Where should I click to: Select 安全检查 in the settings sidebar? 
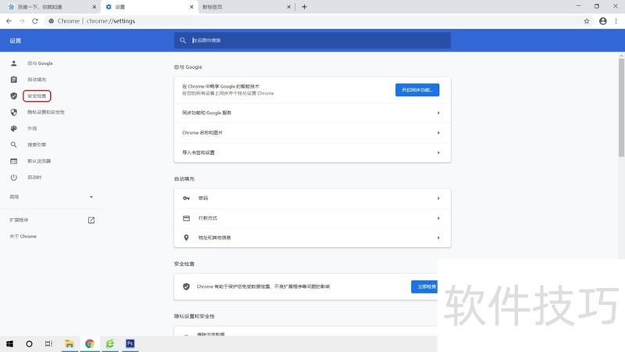click(37, 96)
